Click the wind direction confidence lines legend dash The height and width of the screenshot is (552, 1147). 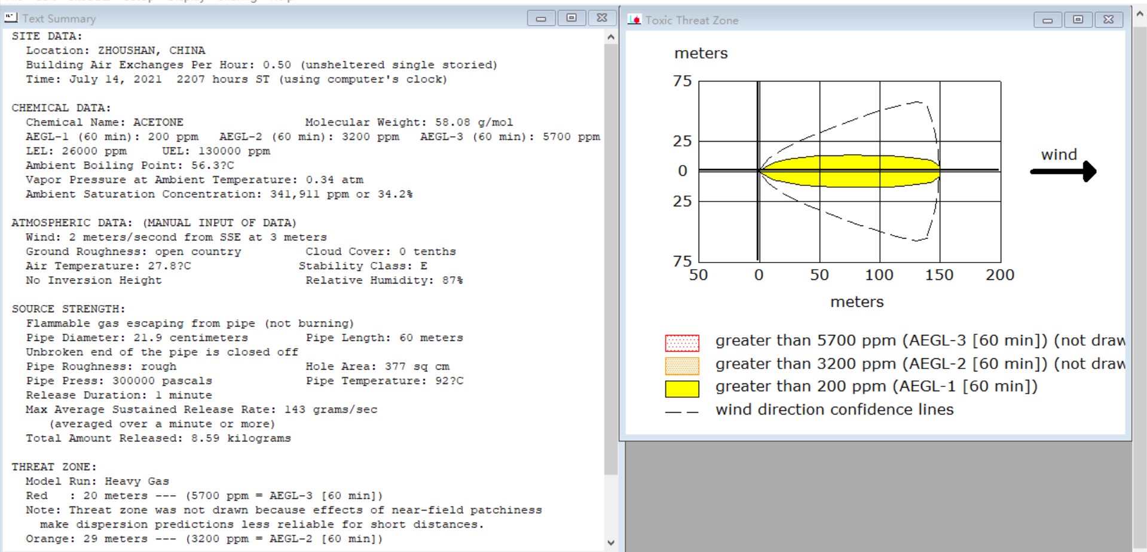tap(682, 412)
